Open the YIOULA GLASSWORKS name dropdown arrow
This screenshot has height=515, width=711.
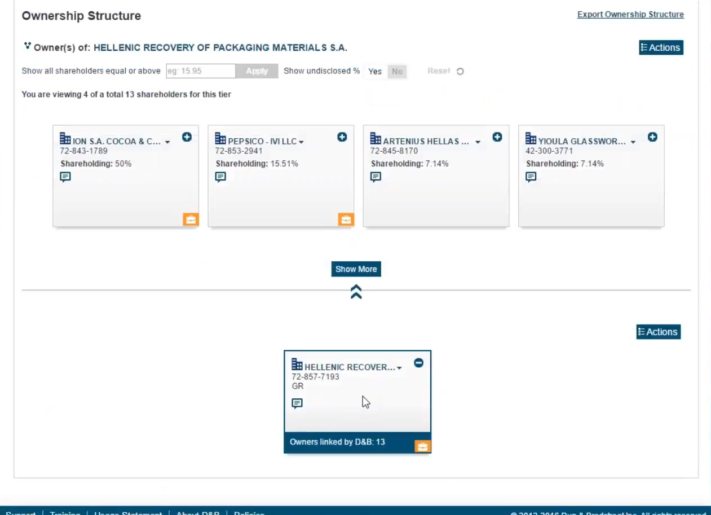coord(633,142)
